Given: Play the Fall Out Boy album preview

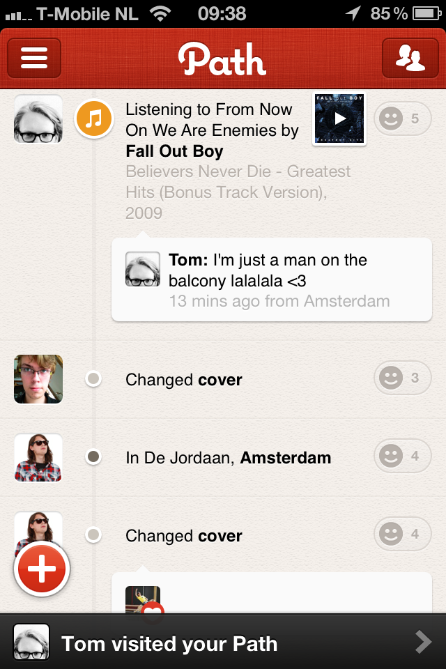Looking at the screenshot, I should tap(339, 118).
